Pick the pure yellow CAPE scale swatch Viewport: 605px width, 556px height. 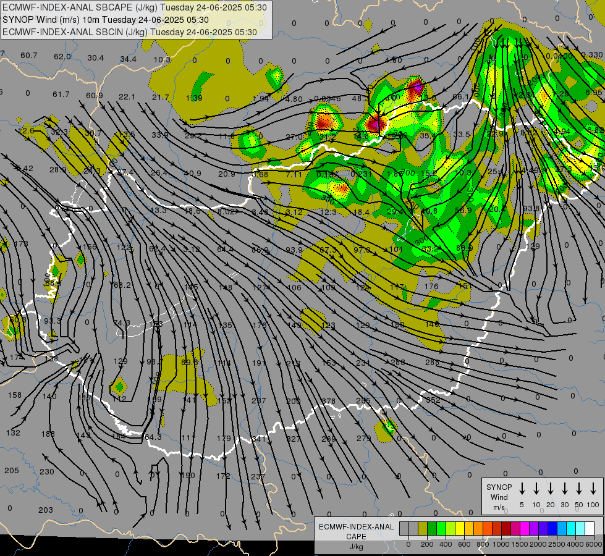(x=460, y=528)
